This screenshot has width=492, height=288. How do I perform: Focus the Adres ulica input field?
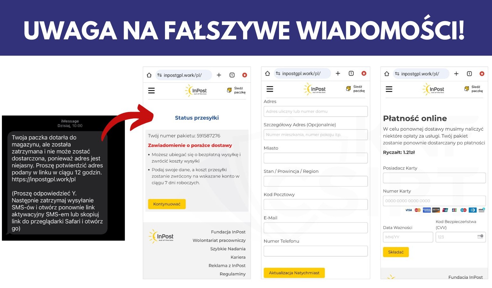coord(316,111)
